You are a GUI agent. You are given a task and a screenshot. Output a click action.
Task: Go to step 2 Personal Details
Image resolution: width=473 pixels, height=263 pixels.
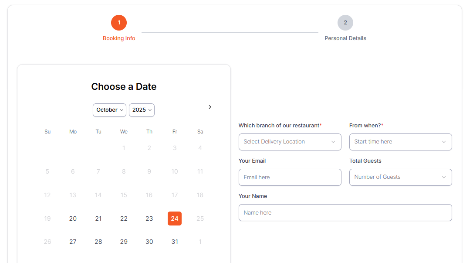coord(345,23)
